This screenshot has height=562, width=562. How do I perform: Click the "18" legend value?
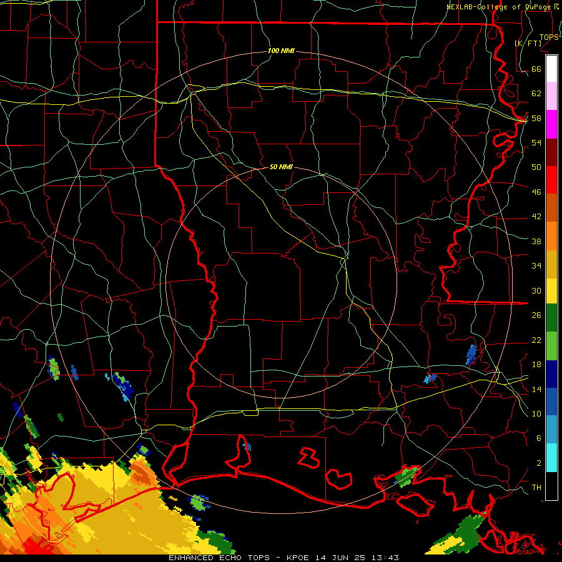click(x=536, y=364)
